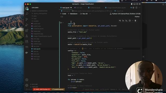
Task: Select Python kernel picker
Action: point(125,14)
